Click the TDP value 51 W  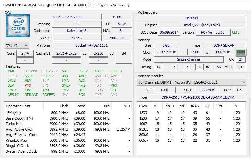tap(122, 24)
